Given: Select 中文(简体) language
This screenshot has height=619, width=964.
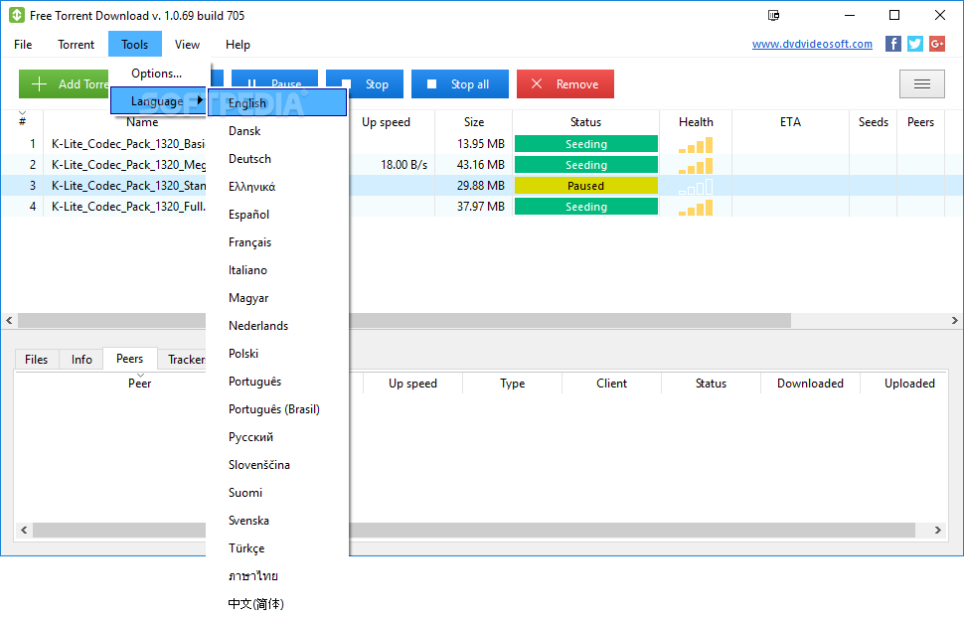Looking at the screenshot, I should pos(277,604).
